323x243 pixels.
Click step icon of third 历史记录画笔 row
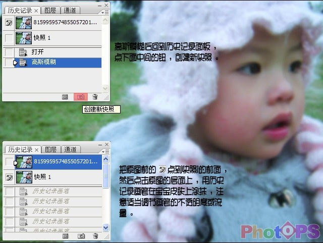(23, 212)
